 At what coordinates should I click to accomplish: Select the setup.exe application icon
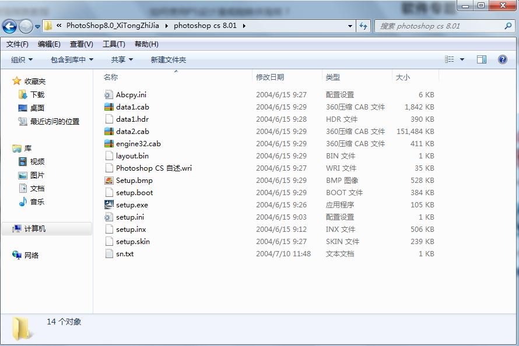108,204
